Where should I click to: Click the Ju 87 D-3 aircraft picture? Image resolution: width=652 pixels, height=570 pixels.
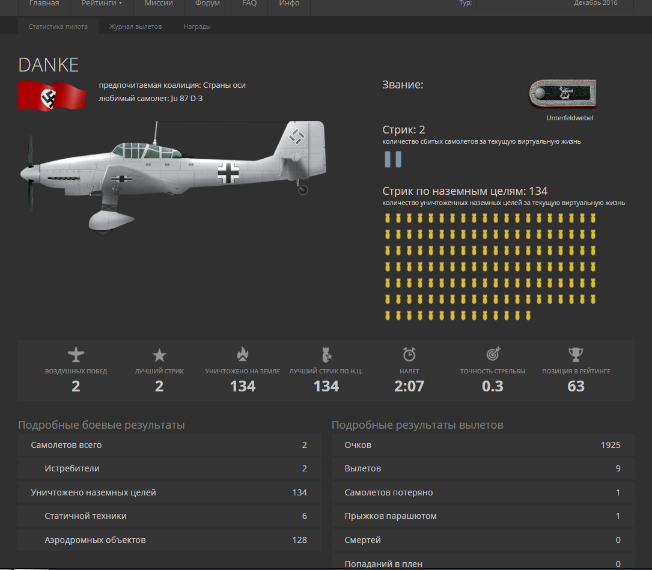[173, 177]
